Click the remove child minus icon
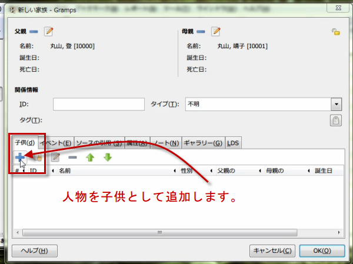The width and height of the screenshot is (353, 264). pos(72,158)
